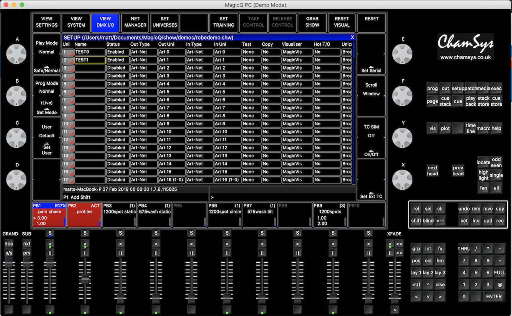Toggle TC SIM On/Off
Viewport: 512px width, 316px height.
tap(371, 153)
